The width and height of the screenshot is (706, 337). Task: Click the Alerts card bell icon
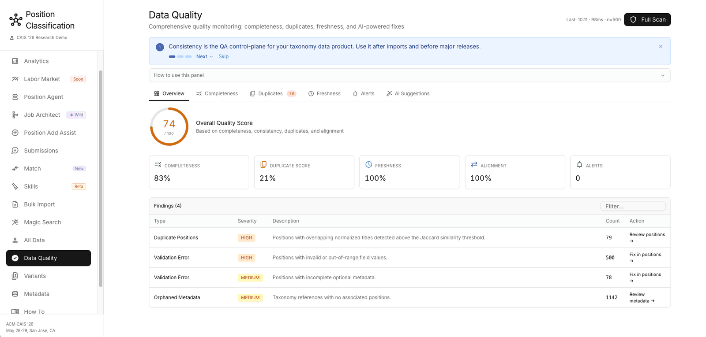click(579, 165)
